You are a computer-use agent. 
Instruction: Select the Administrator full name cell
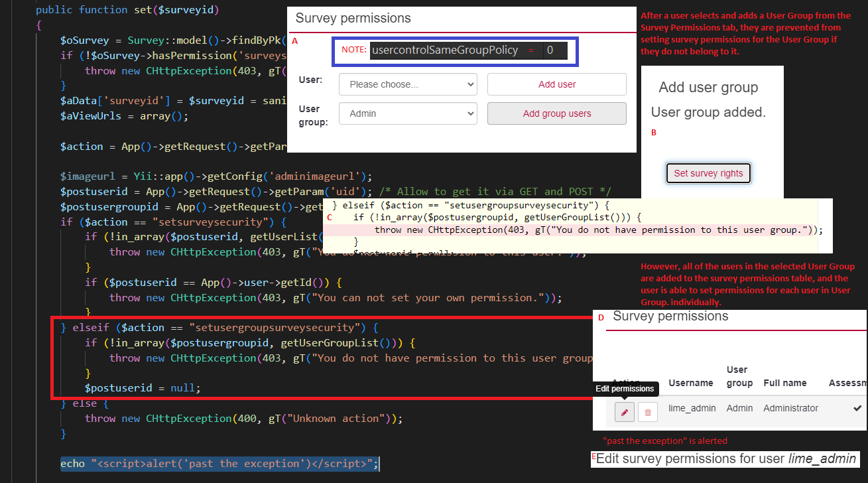click(790, 408)
